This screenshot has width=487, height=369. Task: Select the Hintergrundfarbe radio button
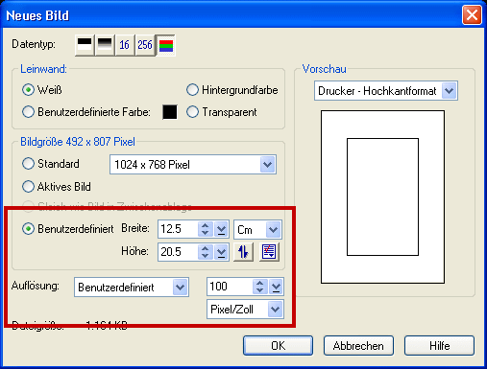point(232,90)
